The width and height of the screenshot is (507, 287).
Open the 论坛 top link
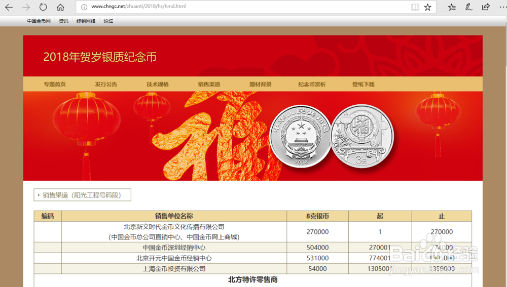click(108, 21)
